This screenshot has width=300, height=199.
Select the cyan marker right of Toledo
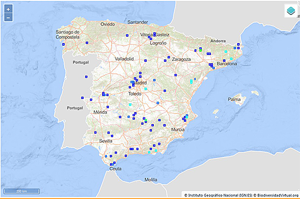coord(146,89)
